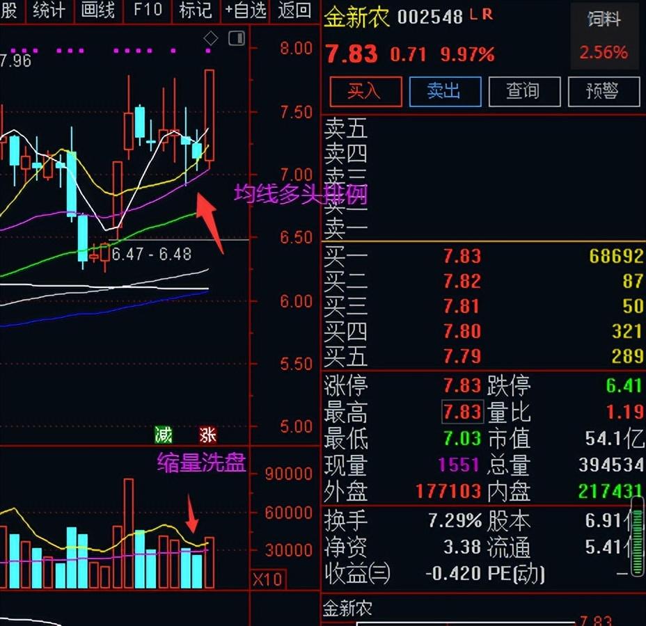Click the X10 volume scale label
646x626 pixels.
[x=267, y=579]
